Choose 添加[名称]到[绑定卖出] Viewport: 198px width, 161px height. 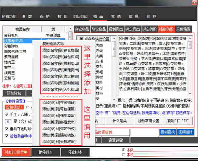coord(61,70)
